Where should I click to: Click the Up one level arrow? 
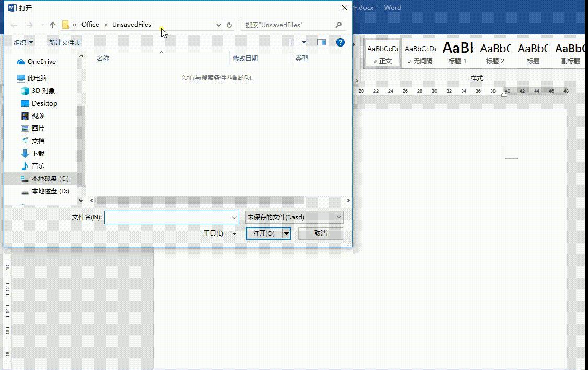pyautogui.click(x=53, y=25)
